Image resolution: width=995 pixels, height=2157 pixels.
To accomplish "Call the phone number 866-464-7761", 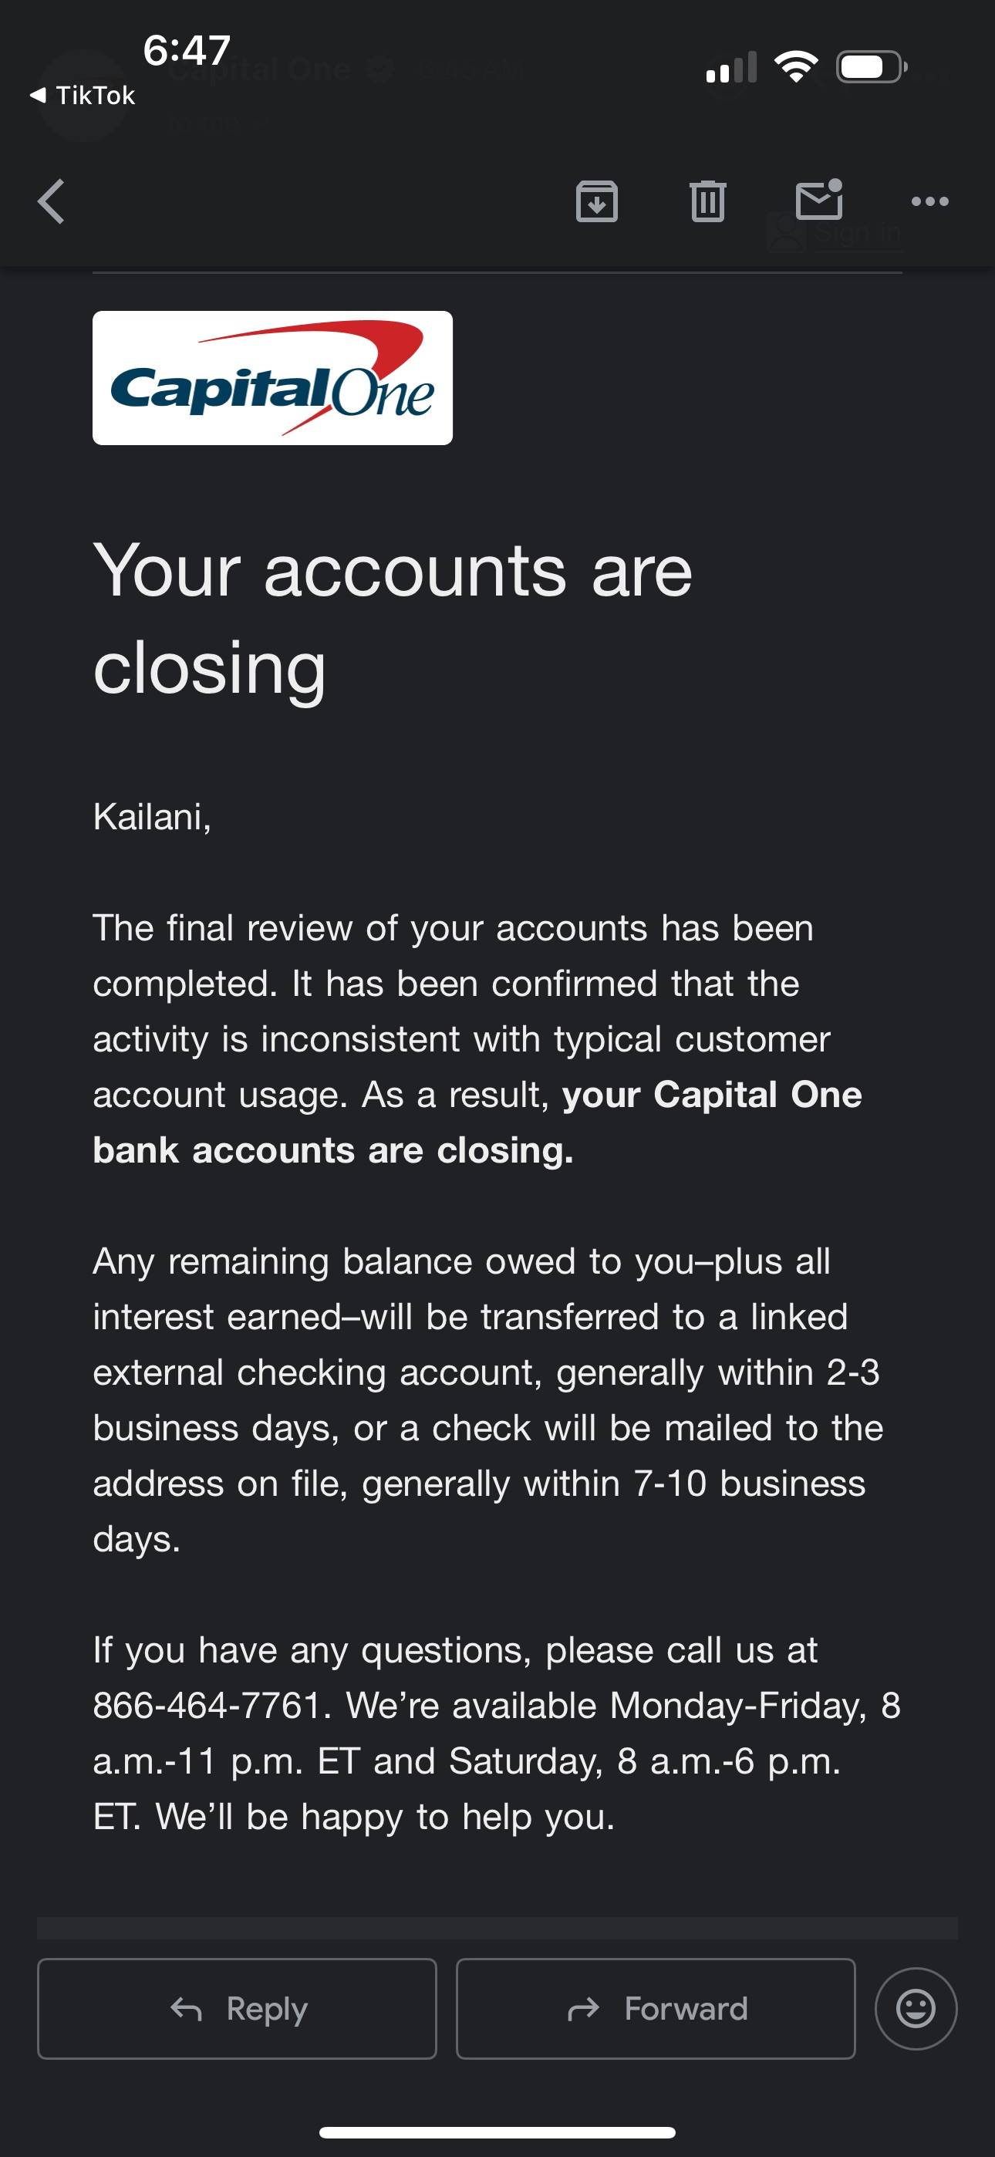I will click(x=206, y=1706).
